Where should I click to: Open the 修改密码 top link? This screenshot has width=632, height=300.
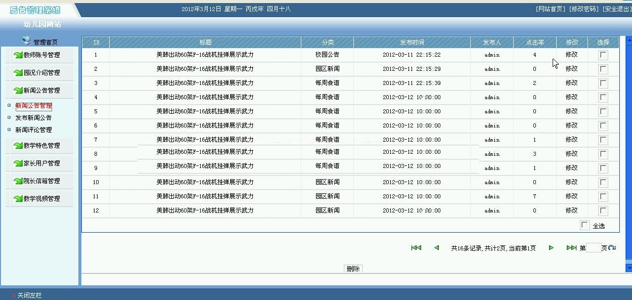(x=584, y=9)
